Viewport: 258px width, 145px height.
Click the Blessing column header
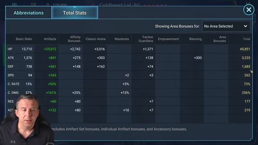tap(195, 39)
